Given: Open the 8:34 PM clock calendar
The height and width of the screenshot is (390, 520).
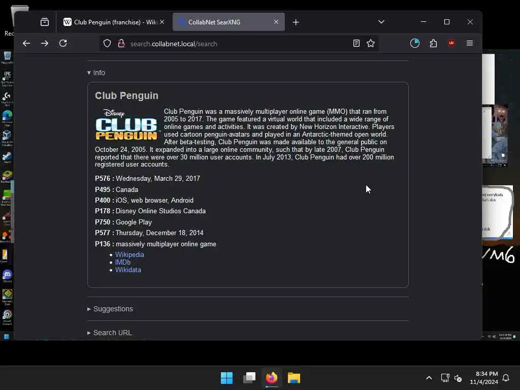Looking at the screenshot, I should [x=484, y=378].
